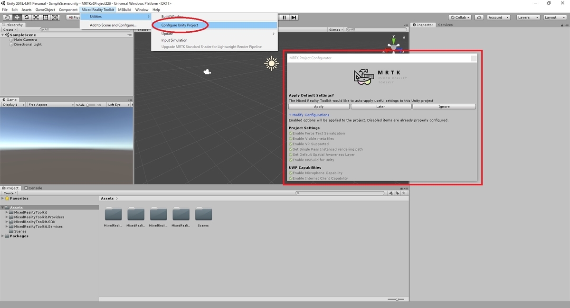Screen dimensions: 570x308
Task: Expand the MixedRealityToolkit.Providers folder
Action: [x=7, y=217]
